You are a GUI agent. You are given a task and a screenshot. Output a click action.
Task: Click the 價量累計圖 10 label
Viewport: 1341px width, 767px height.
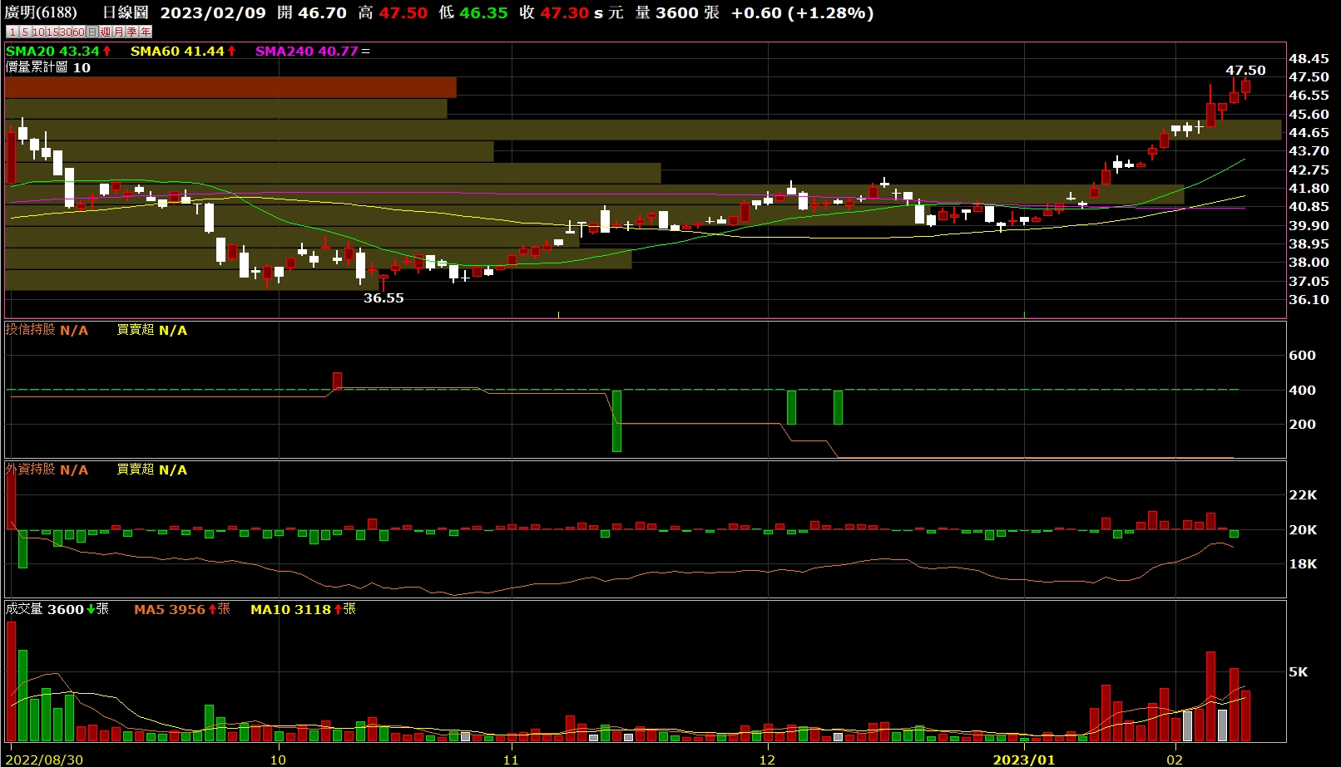coord(47,67)
